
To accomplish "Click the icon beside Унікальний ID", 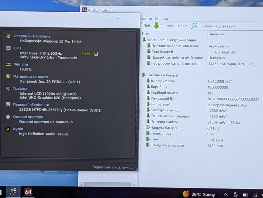I will click(148, 98).
